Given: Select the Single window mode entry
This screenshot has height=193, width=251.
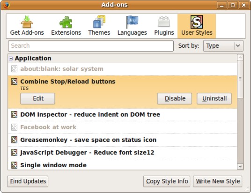Looking at the screenshot, I should [123, 165].
